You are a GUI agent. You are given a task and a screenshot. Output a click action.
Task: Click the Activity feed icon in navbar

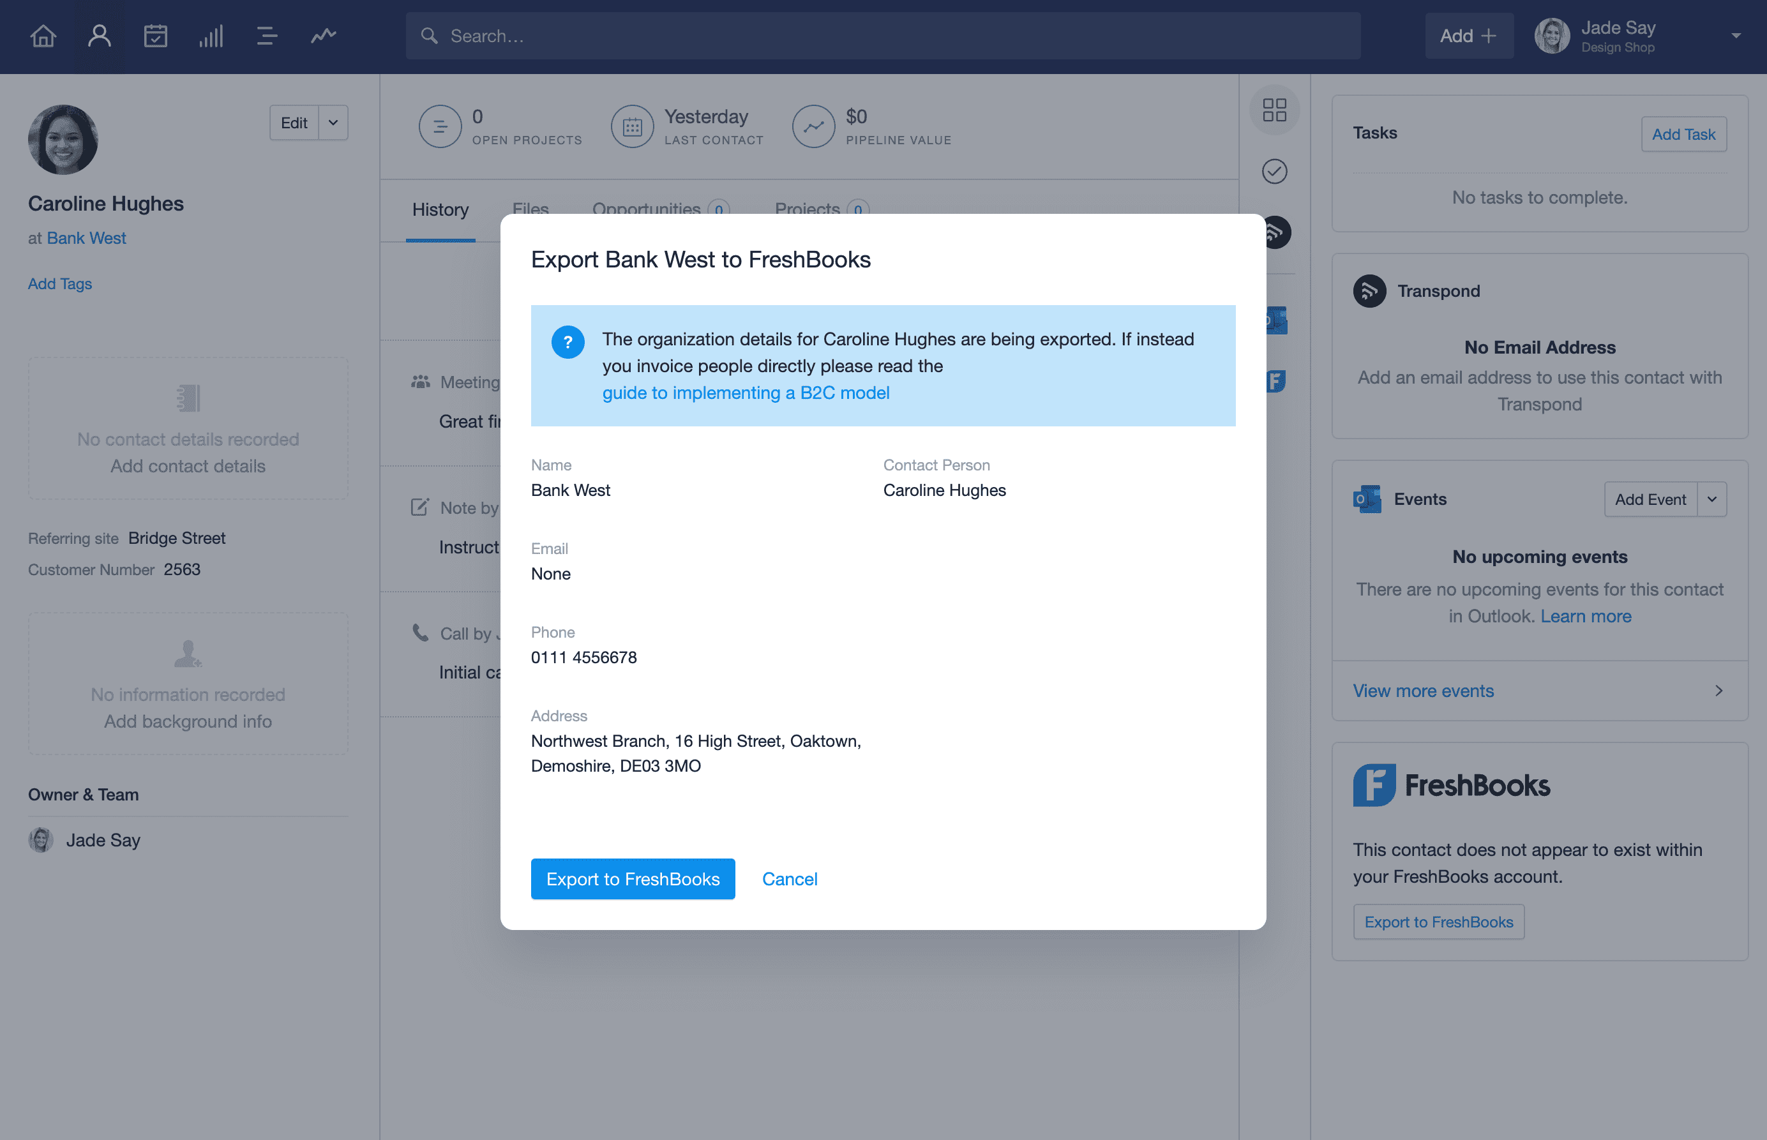(323, 34)
